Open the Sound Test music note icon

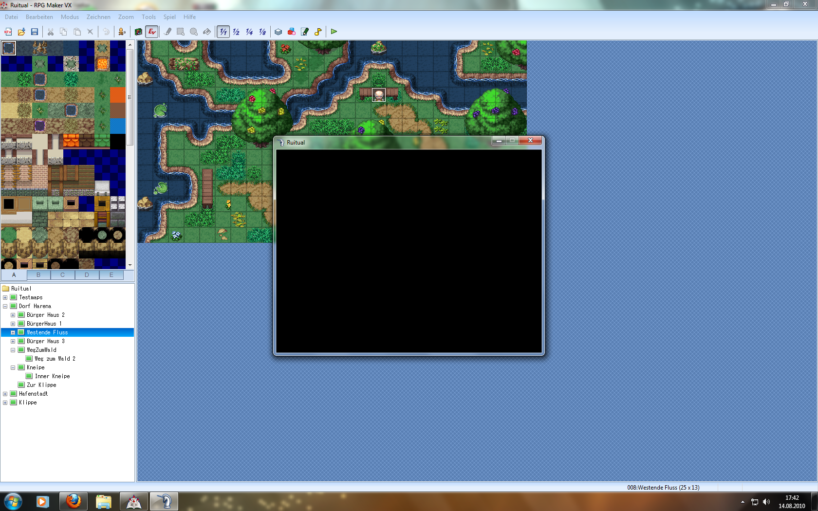[x=318, y=32]
